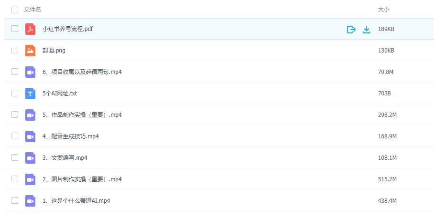Open 2、图片制作实操（重要）.mp4 file name
Screen dimensions: 434x219
82,179
